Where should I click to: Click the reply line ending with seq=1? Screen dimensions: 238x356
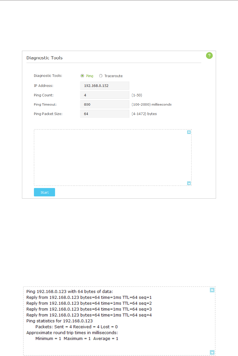tap(89, 297)
